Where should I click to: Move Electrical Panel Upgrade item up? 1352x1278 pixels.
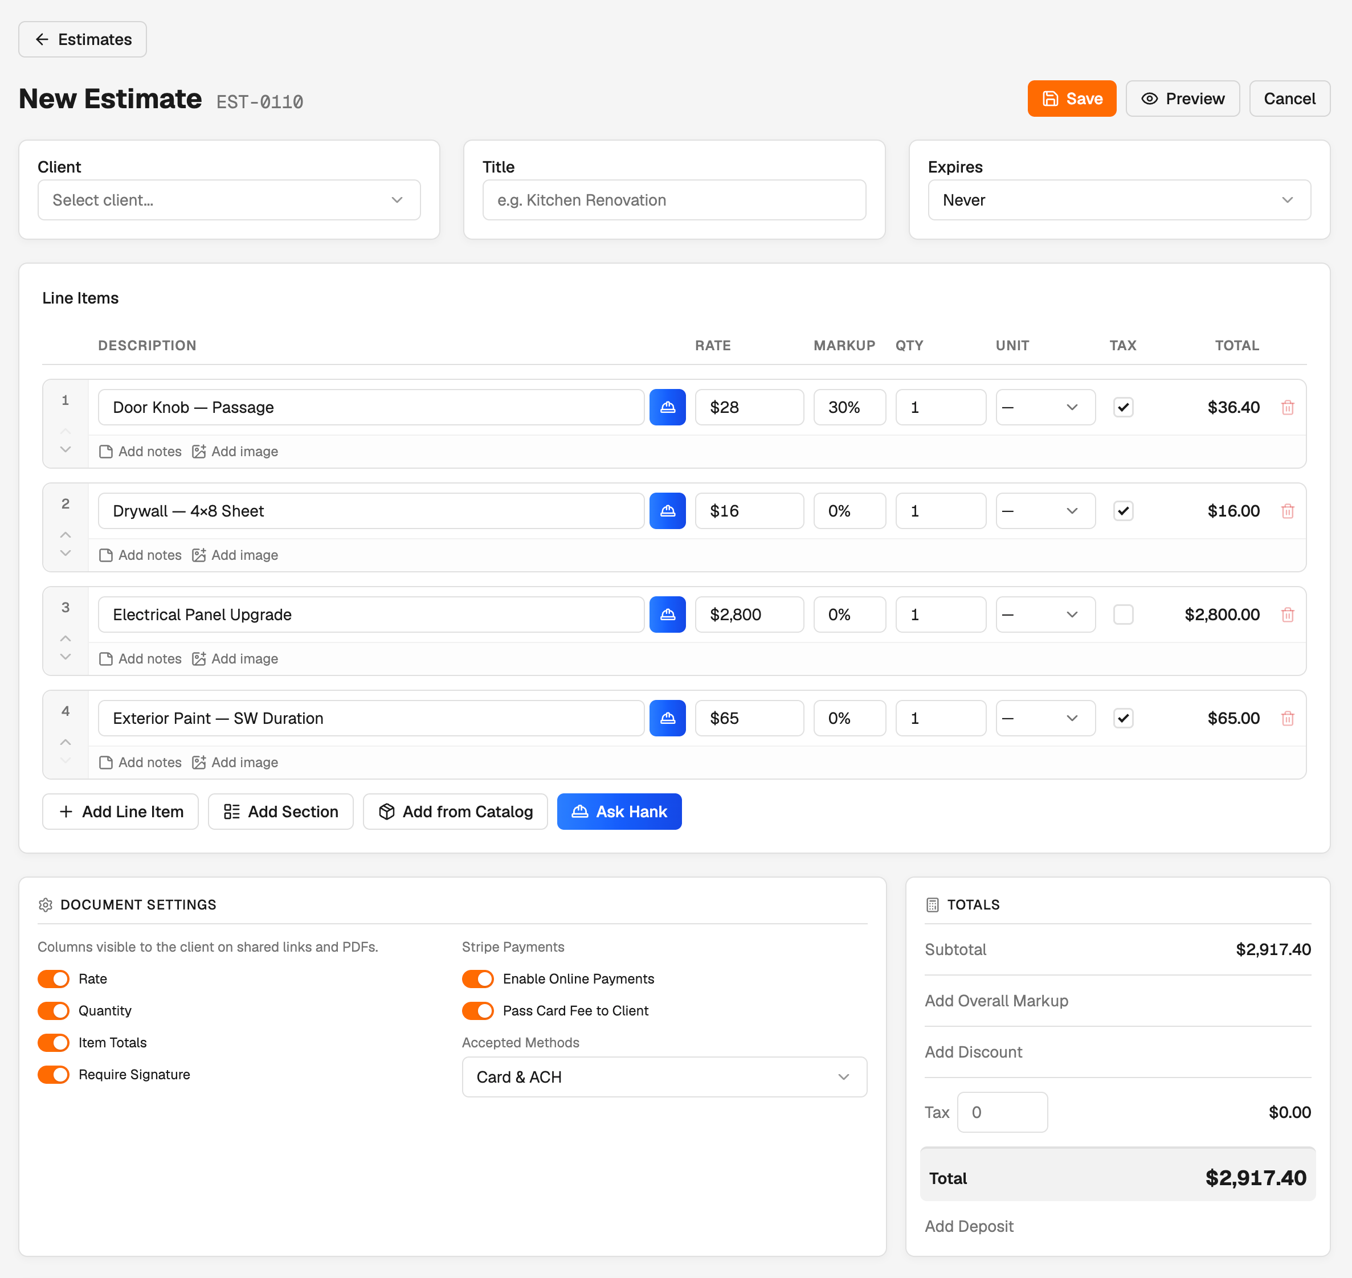66,638
